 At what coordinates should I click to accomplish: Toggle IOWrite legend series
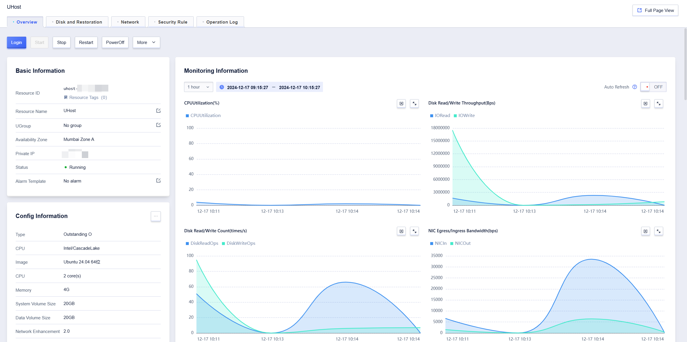click(x=464, y=116)
